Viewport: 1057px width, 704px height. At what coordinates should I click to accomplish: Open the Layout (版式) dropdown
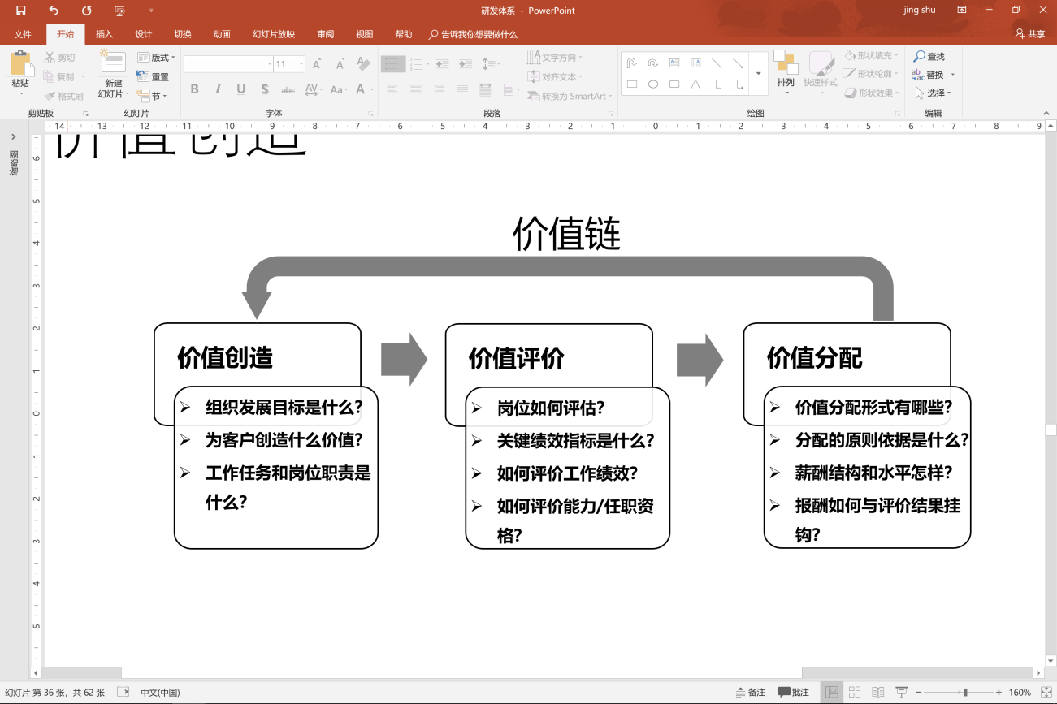tap(156, 58)
